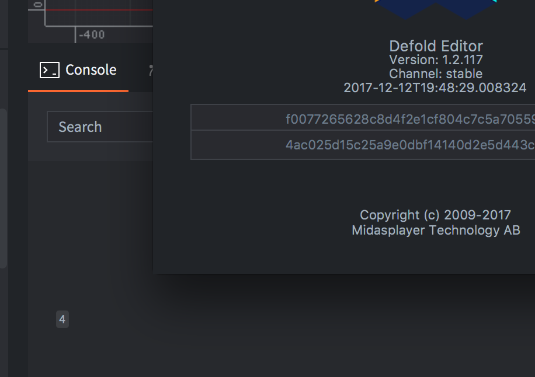Click the 2017-12-12 build timestamp
535x377 pixels.
tap(435, 88)
